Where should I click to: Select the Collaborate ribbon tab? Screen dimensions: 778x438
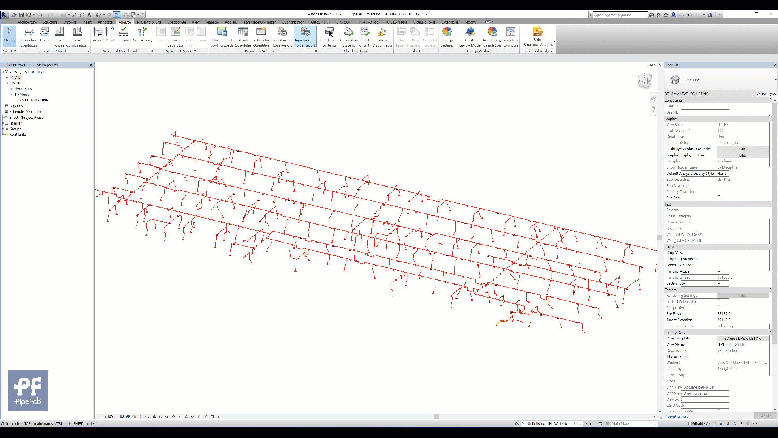coord(176,22)
